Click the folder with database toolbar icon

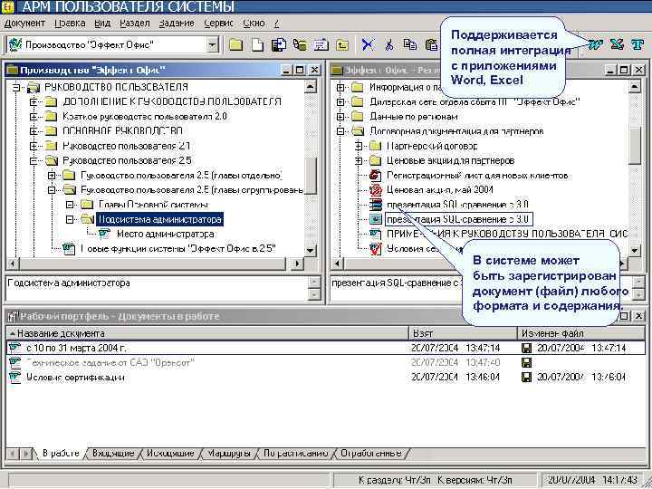(300, 44)
